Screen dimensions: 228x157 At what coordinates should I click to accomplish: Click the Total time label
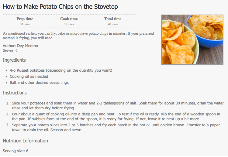click(113, 19)
